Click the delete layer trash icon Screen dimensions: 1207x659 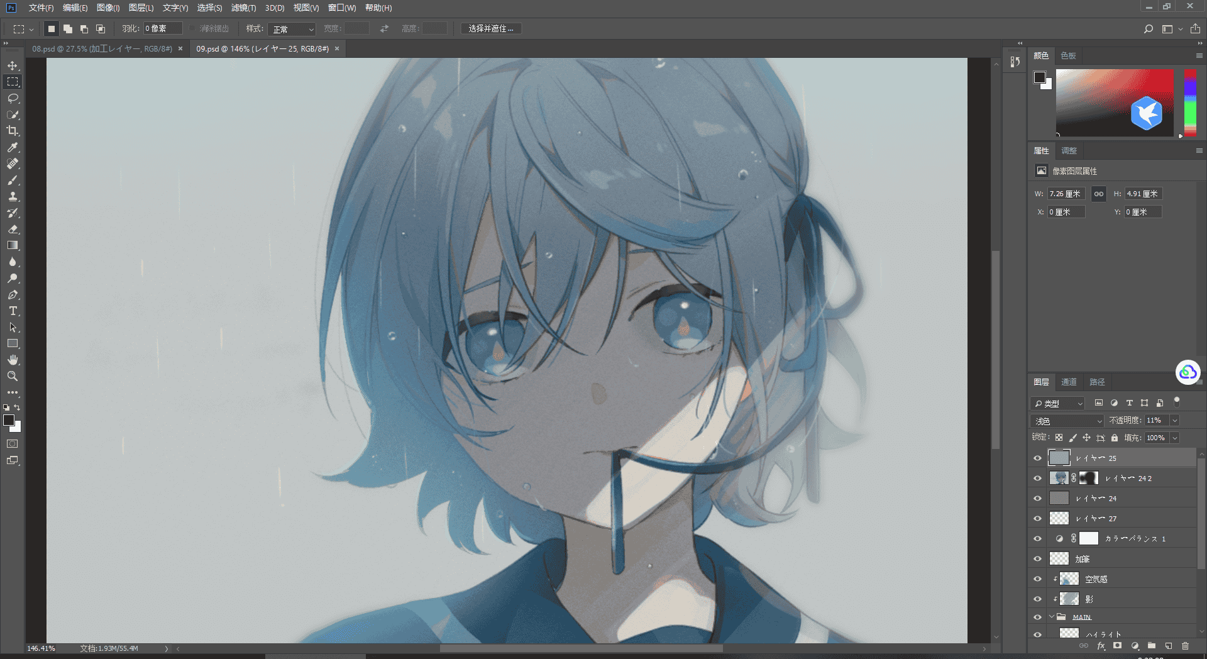[x=1185, y=646]
